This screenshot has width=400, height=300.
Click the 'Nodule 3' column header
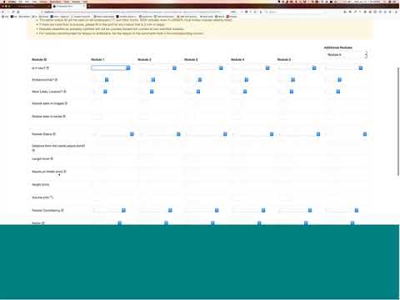(x=191, y=59)
